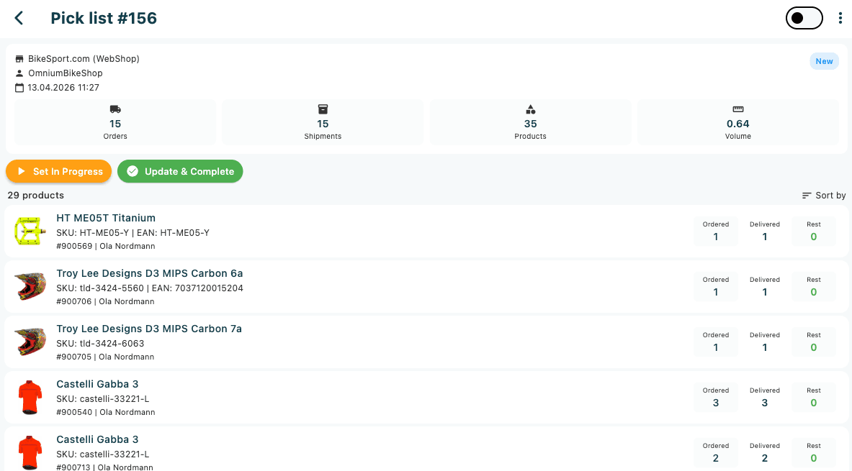Screen dimensions: 852x471
Task: Click the Update & Complete button
Action: point(180,171)
